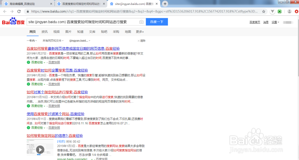Expand 百度经验 arrow under 使用百度搜索过滤某个网站
The image size is (299, 160).
(x=45, y=128)
